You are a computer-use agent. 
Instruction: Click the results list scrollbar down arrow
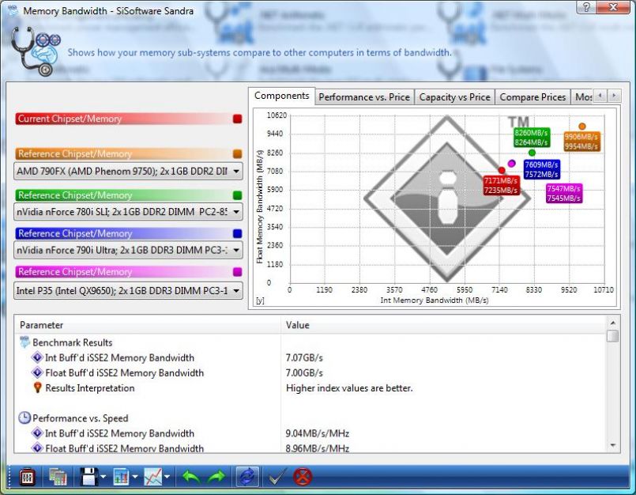[x=613, y=446]
